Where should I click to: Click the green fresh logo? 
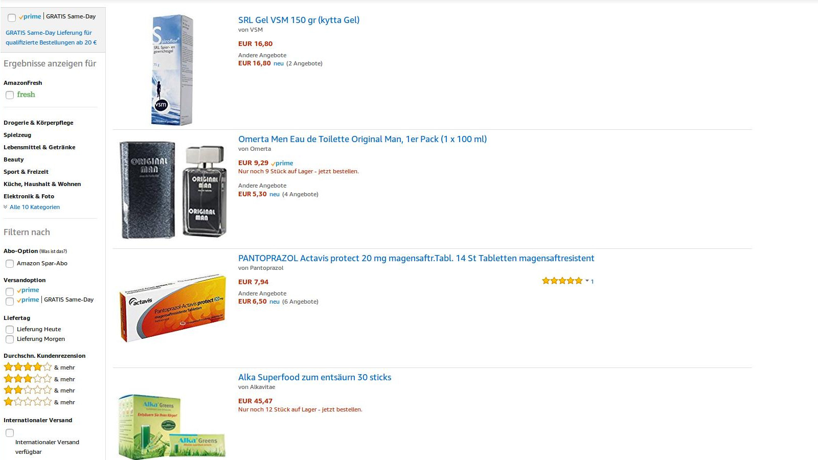pos(26,95)
